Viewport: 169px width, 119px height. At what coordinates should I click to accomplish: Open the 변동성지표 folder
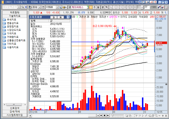[x=11, y=23]
